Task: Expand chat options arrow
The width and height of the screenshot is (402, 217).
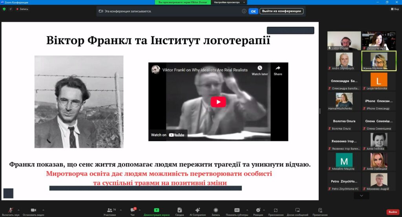Action: [139, 210]
